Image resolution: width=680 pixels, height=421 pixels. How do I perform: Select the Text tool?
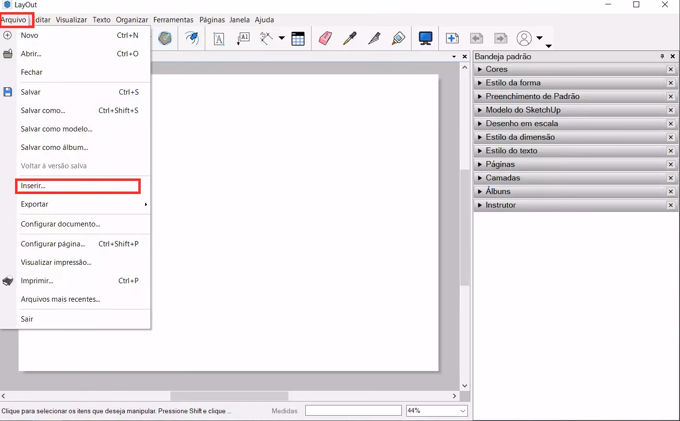pos(219,39)
